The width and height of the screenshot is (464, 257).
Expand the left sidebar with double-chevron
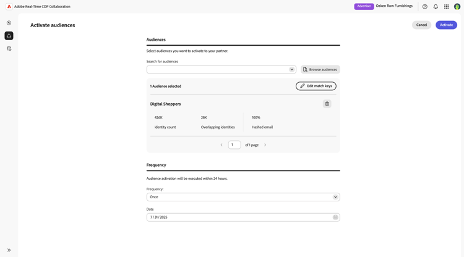point(9,250)
